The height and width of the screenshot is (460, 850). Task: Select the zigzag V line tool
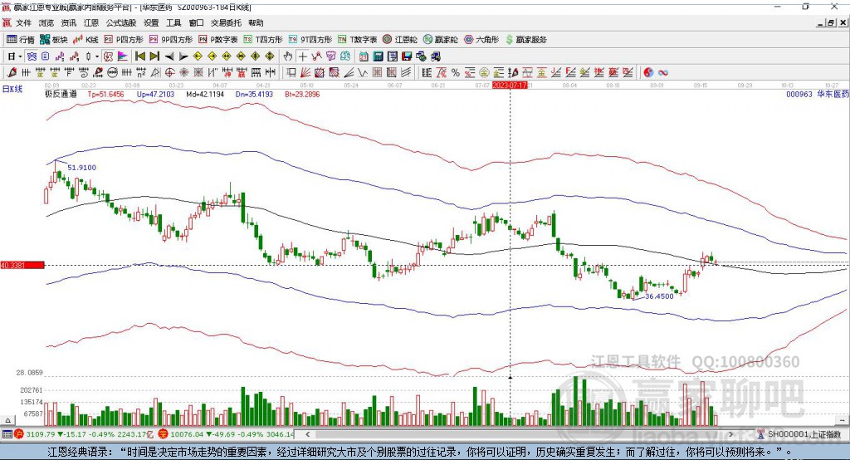[x=363, y=73]
